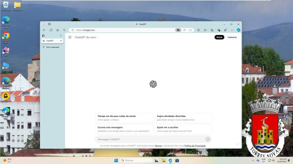Choose 'Planeje um dia para cuidar da mente'

pos(124,118)
